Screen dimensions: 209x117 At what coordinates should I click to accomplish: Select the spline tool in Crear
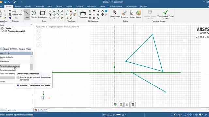coord(54,18)
